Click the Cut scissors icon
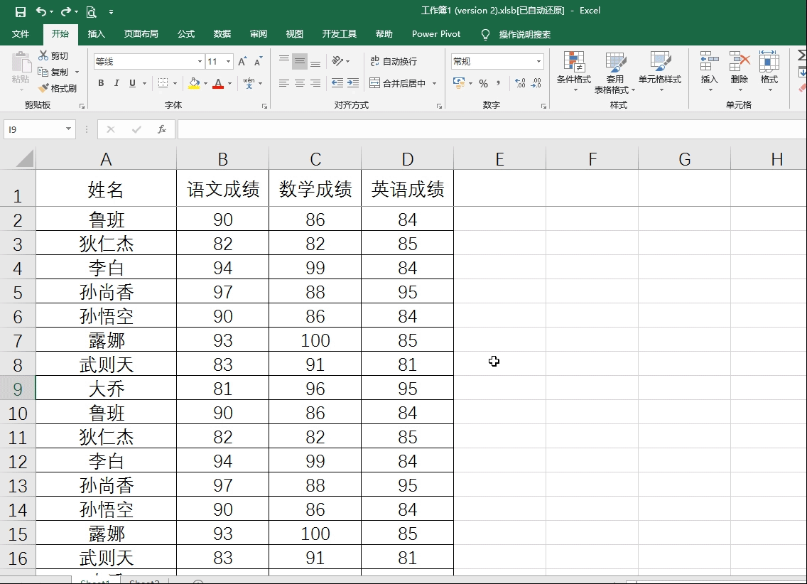807x584 pixels. tap(43, 55)
